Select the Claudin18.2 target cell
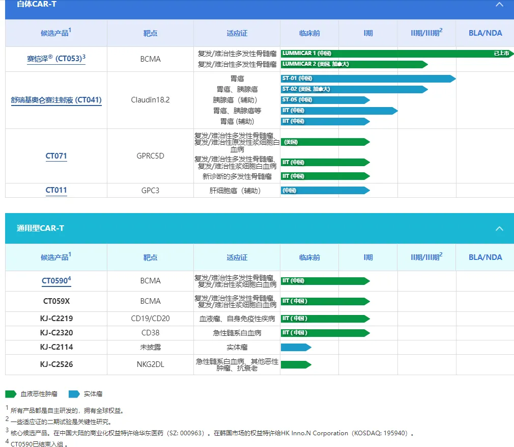The width and height of the screenshot is (514, 447). (150, 100)
